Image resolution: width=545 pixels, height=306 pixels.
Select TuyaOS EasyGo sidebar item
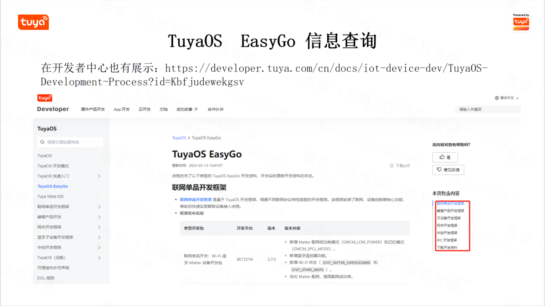[53, 186]
